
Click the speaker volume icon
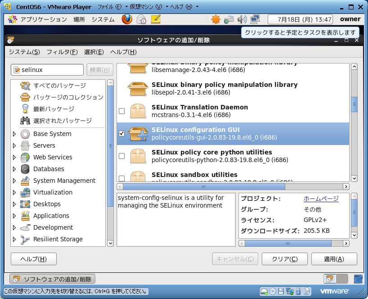click(242, 19)
